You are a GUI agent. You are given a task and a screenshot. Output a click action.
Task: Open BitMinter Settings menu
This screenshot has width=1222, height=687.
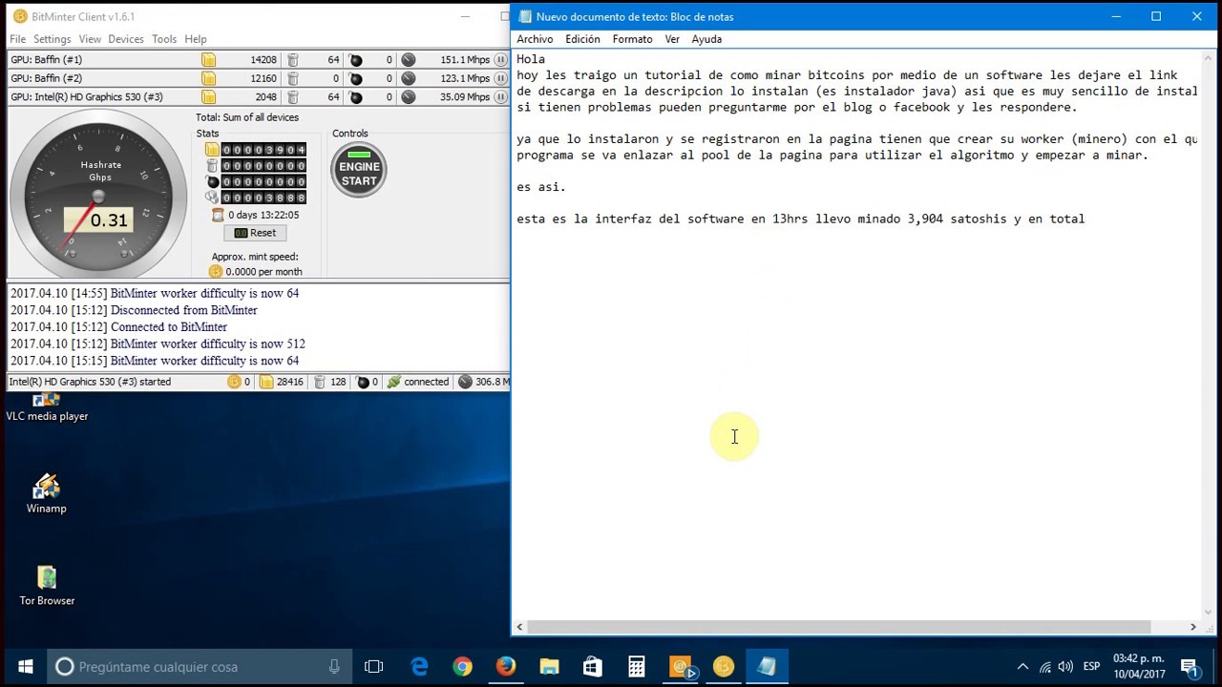pyautogui.click(x=52, y=39)
